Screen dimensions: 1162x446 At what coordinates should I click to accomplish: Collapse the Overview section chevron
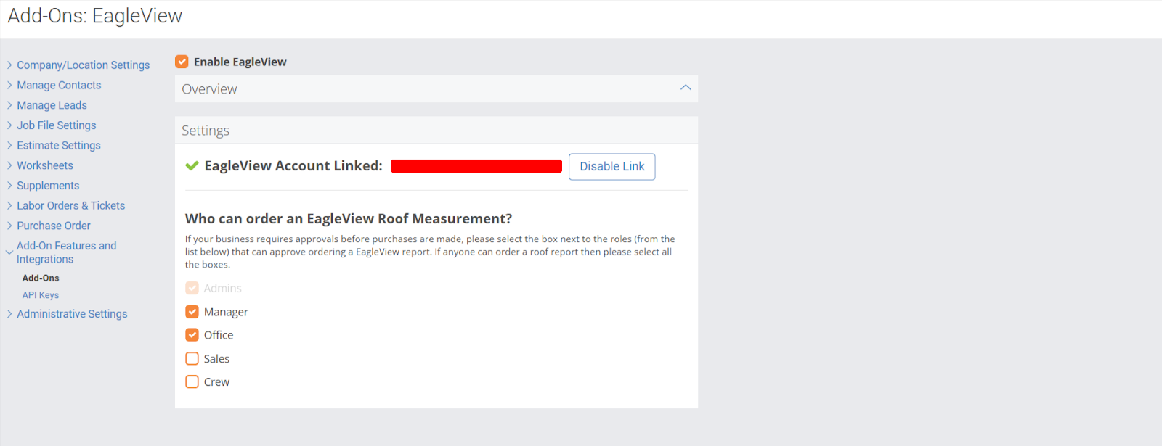[x=685, y=88]
